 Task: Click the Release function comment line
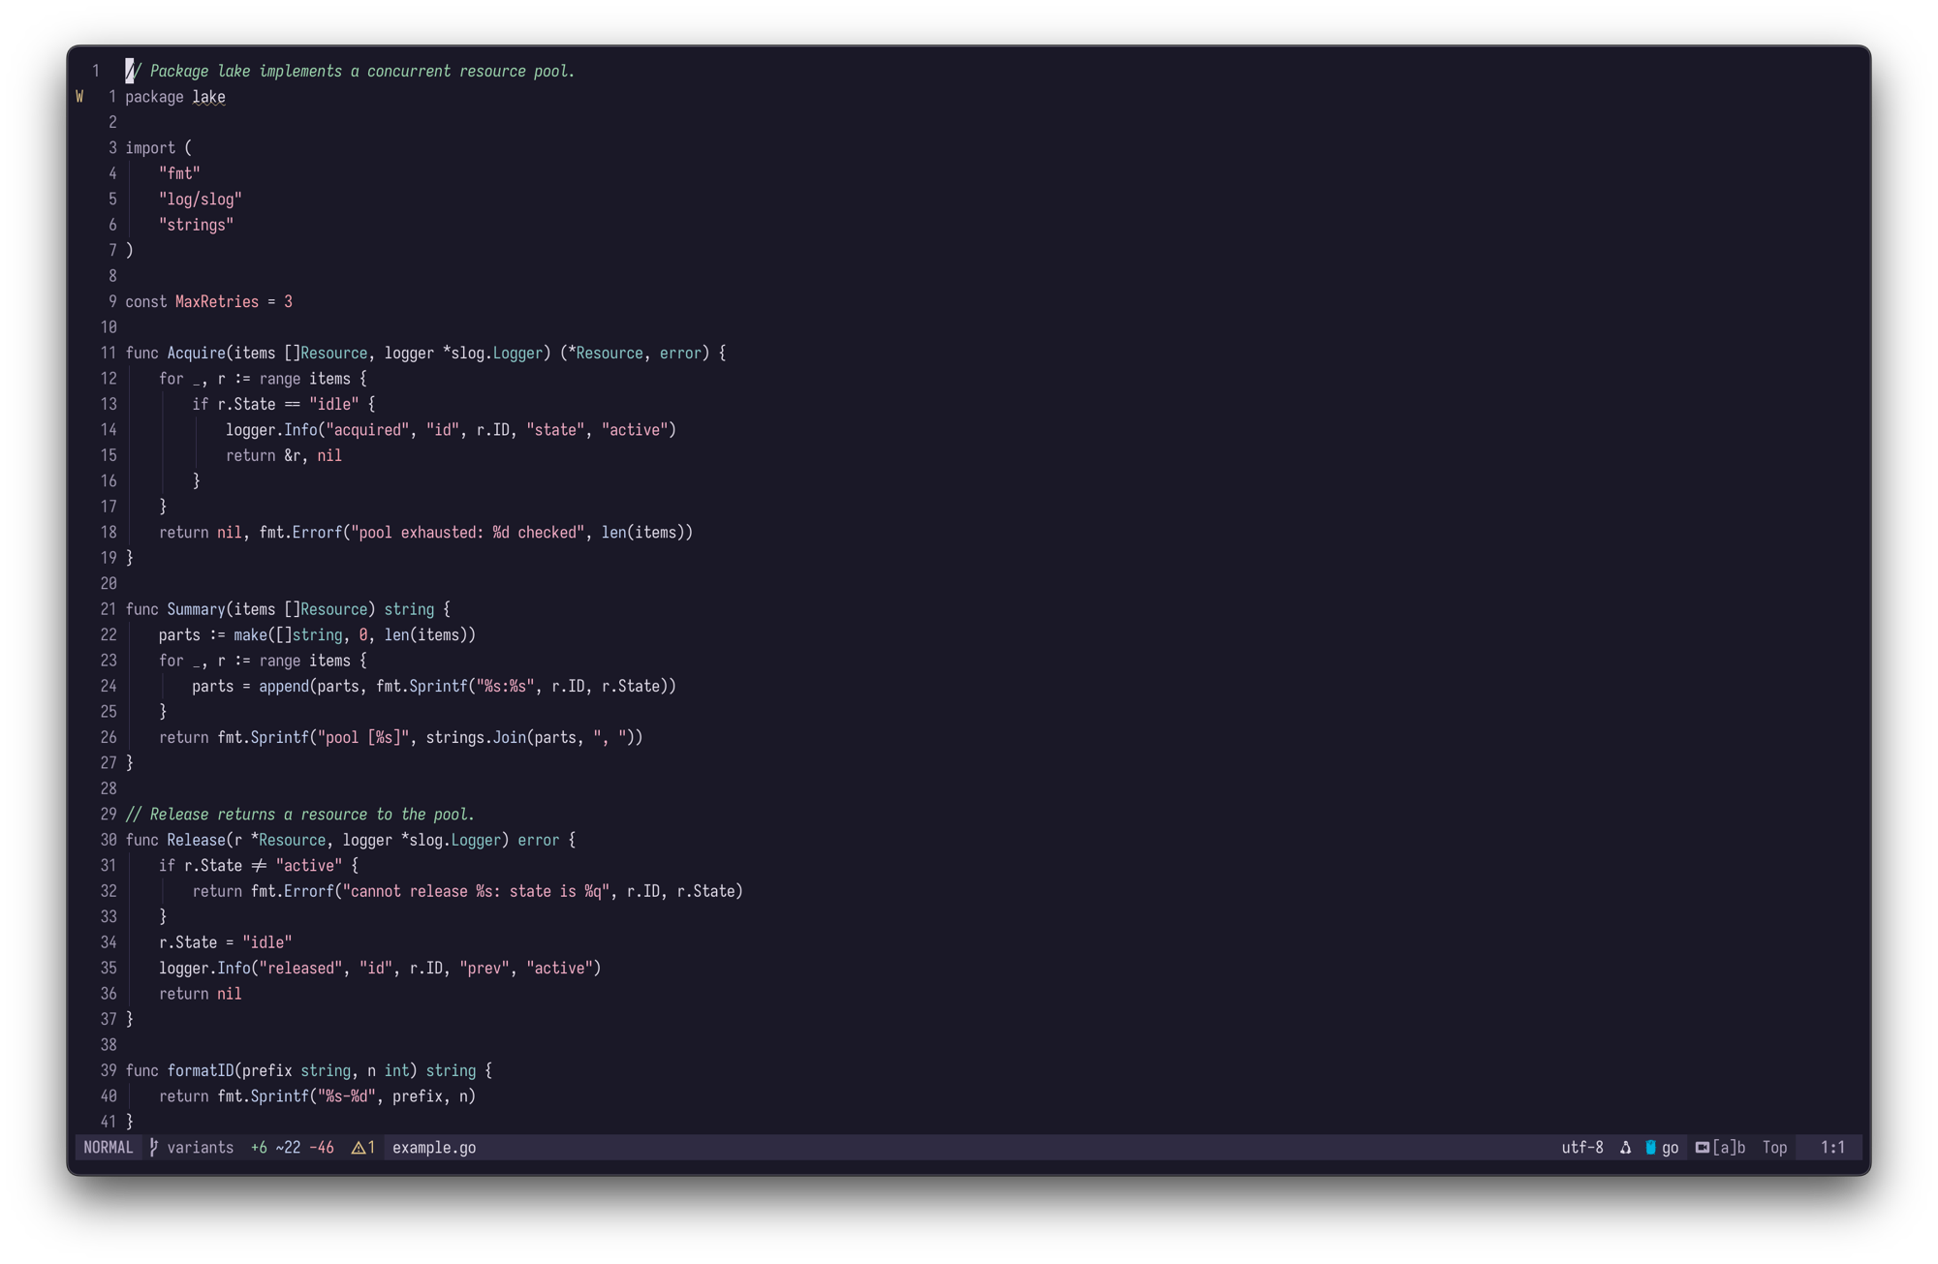(299, 814)
